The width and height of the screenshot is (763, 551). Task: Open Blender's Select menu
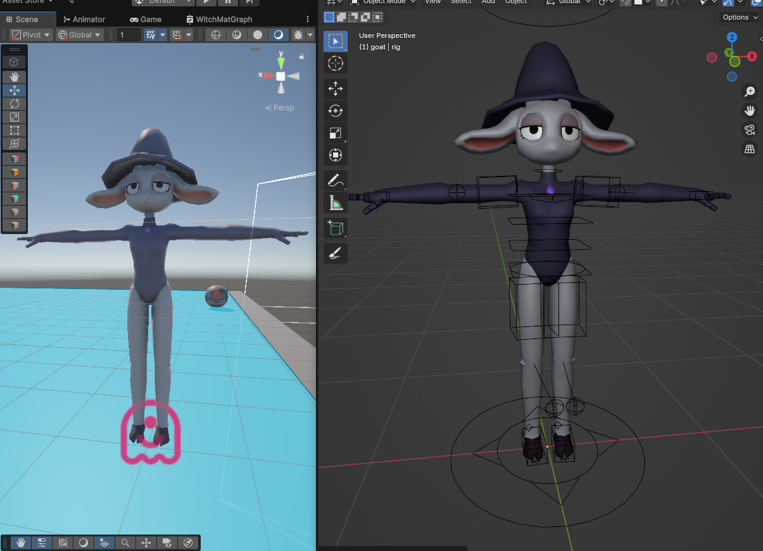point(461,3)
